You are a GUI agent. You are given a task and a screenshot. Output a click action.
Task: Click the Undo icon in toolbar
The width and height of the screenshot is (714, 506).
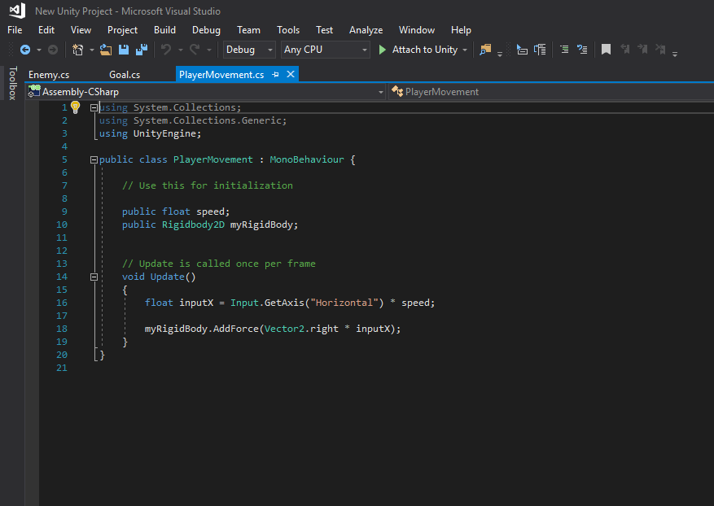(x=166, y=50)
